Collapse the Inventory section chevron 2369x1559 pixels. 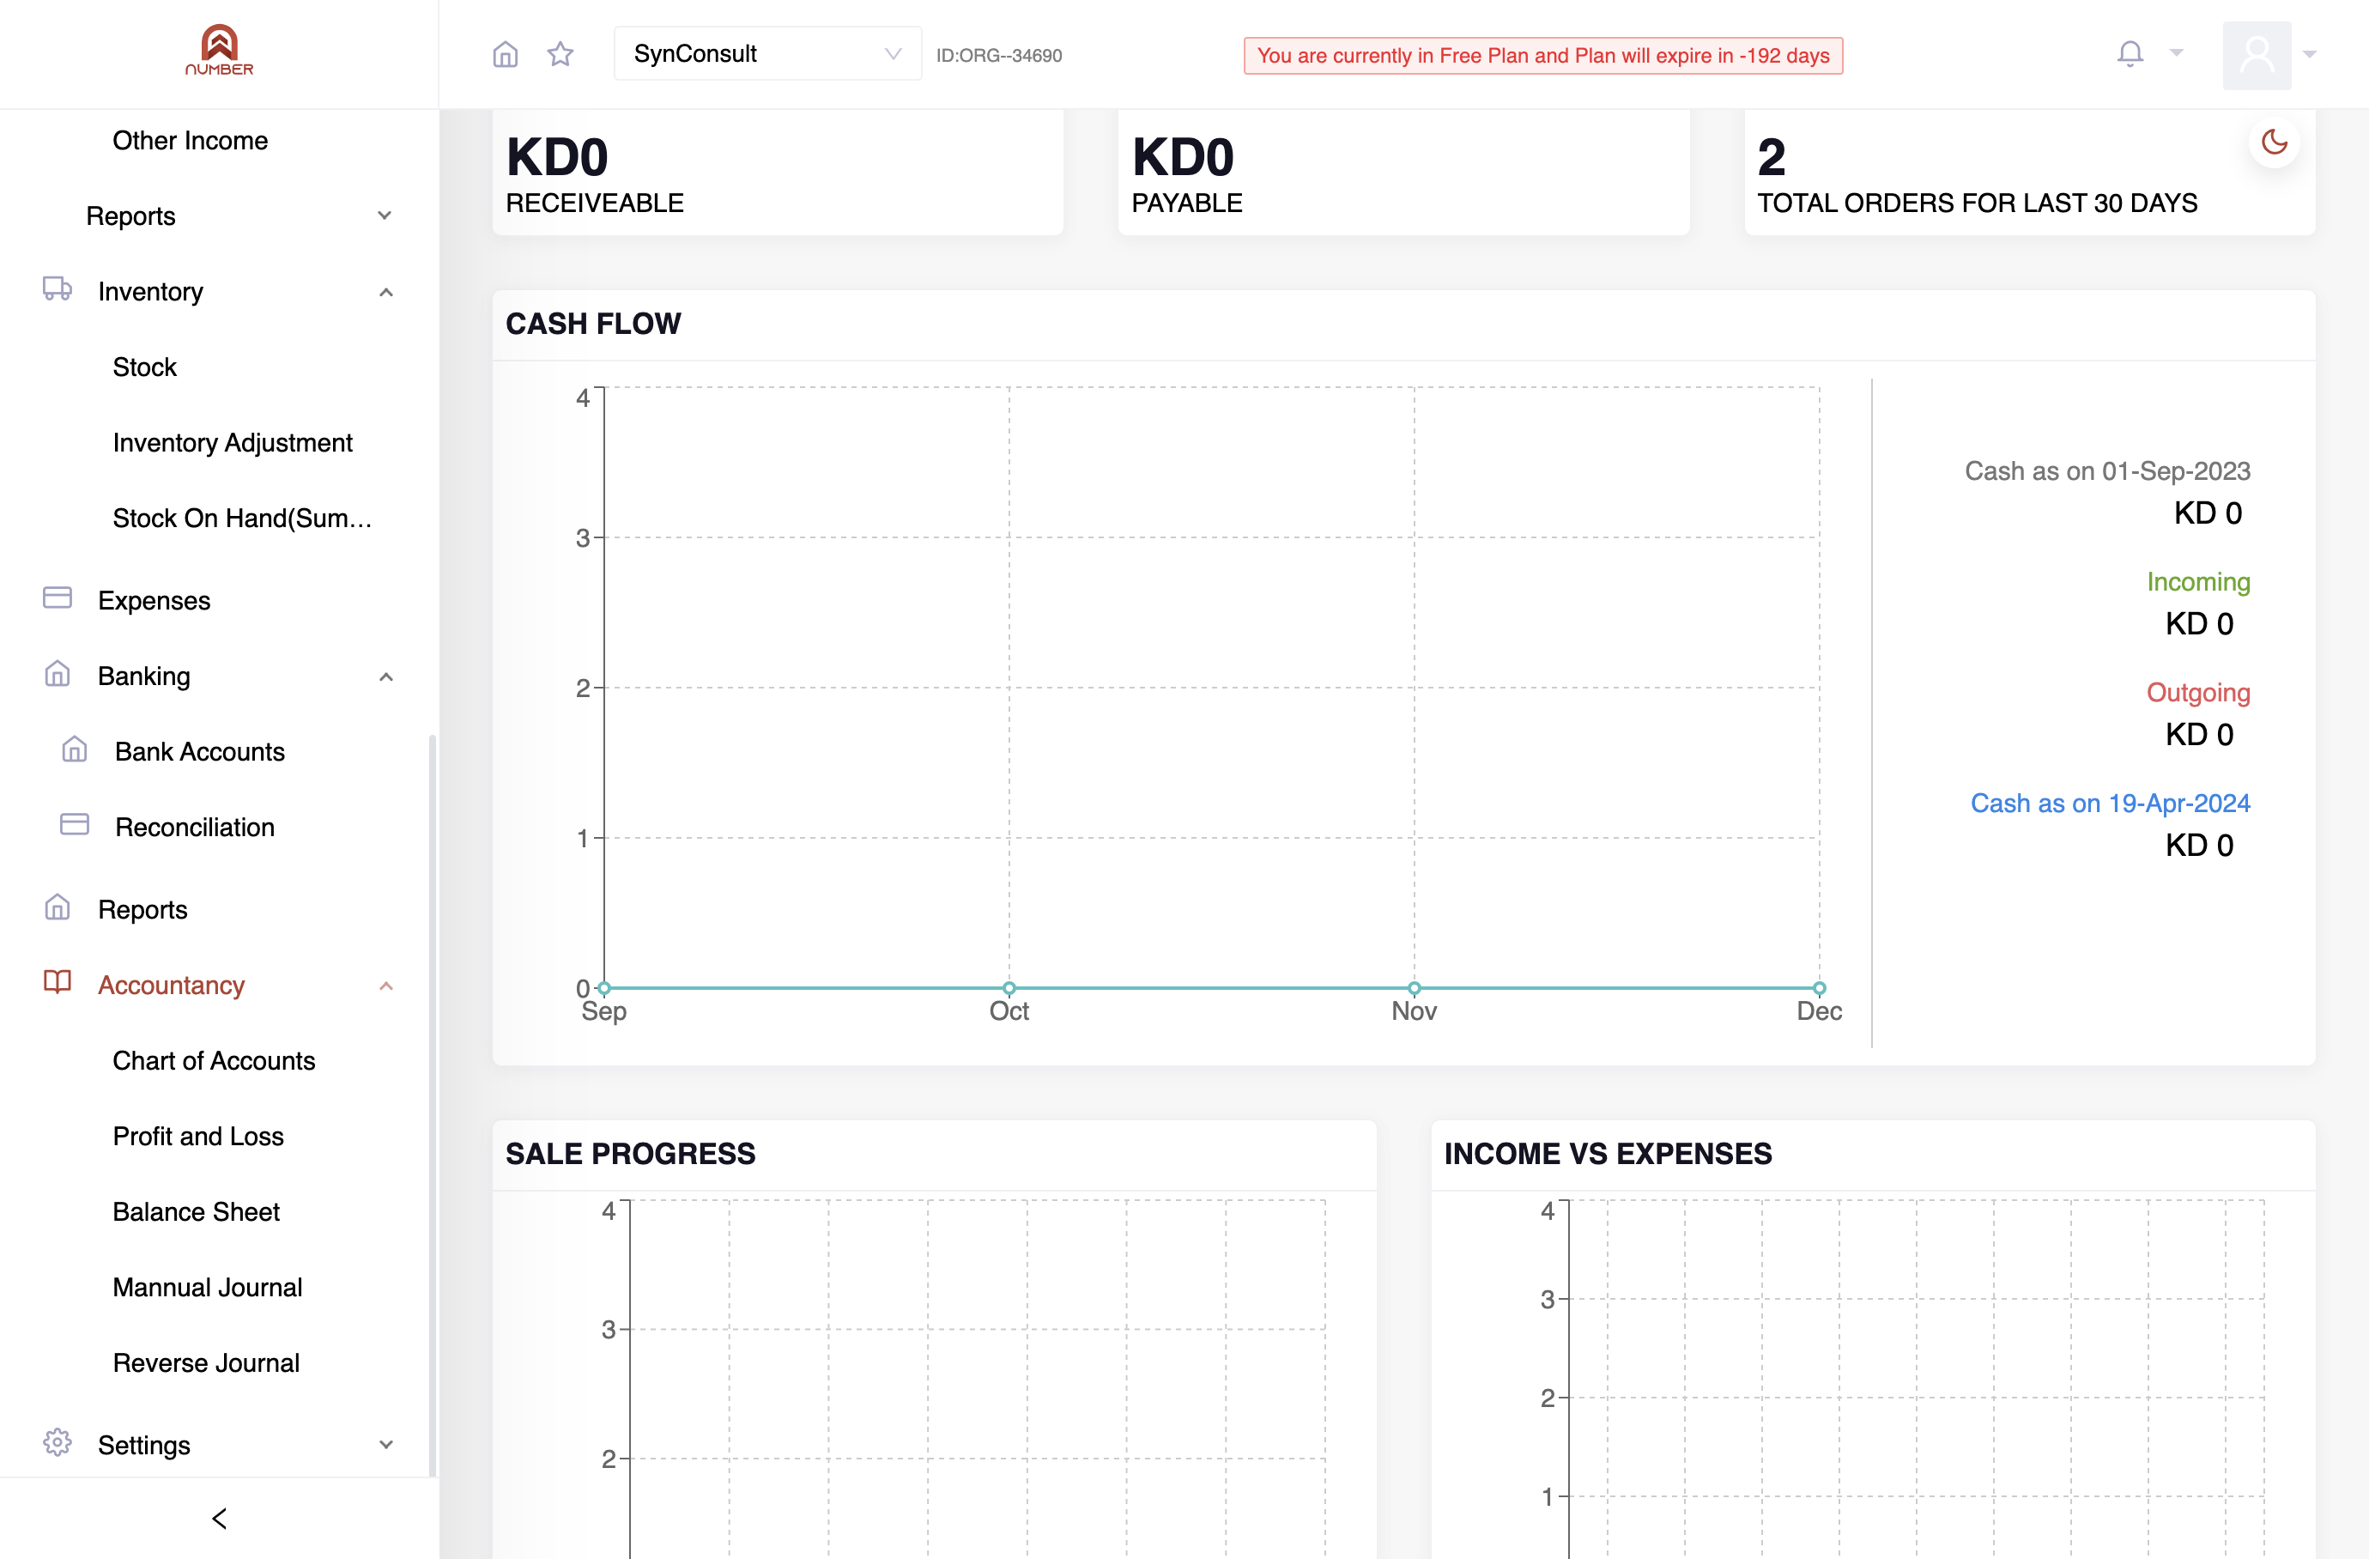(386, 292)
